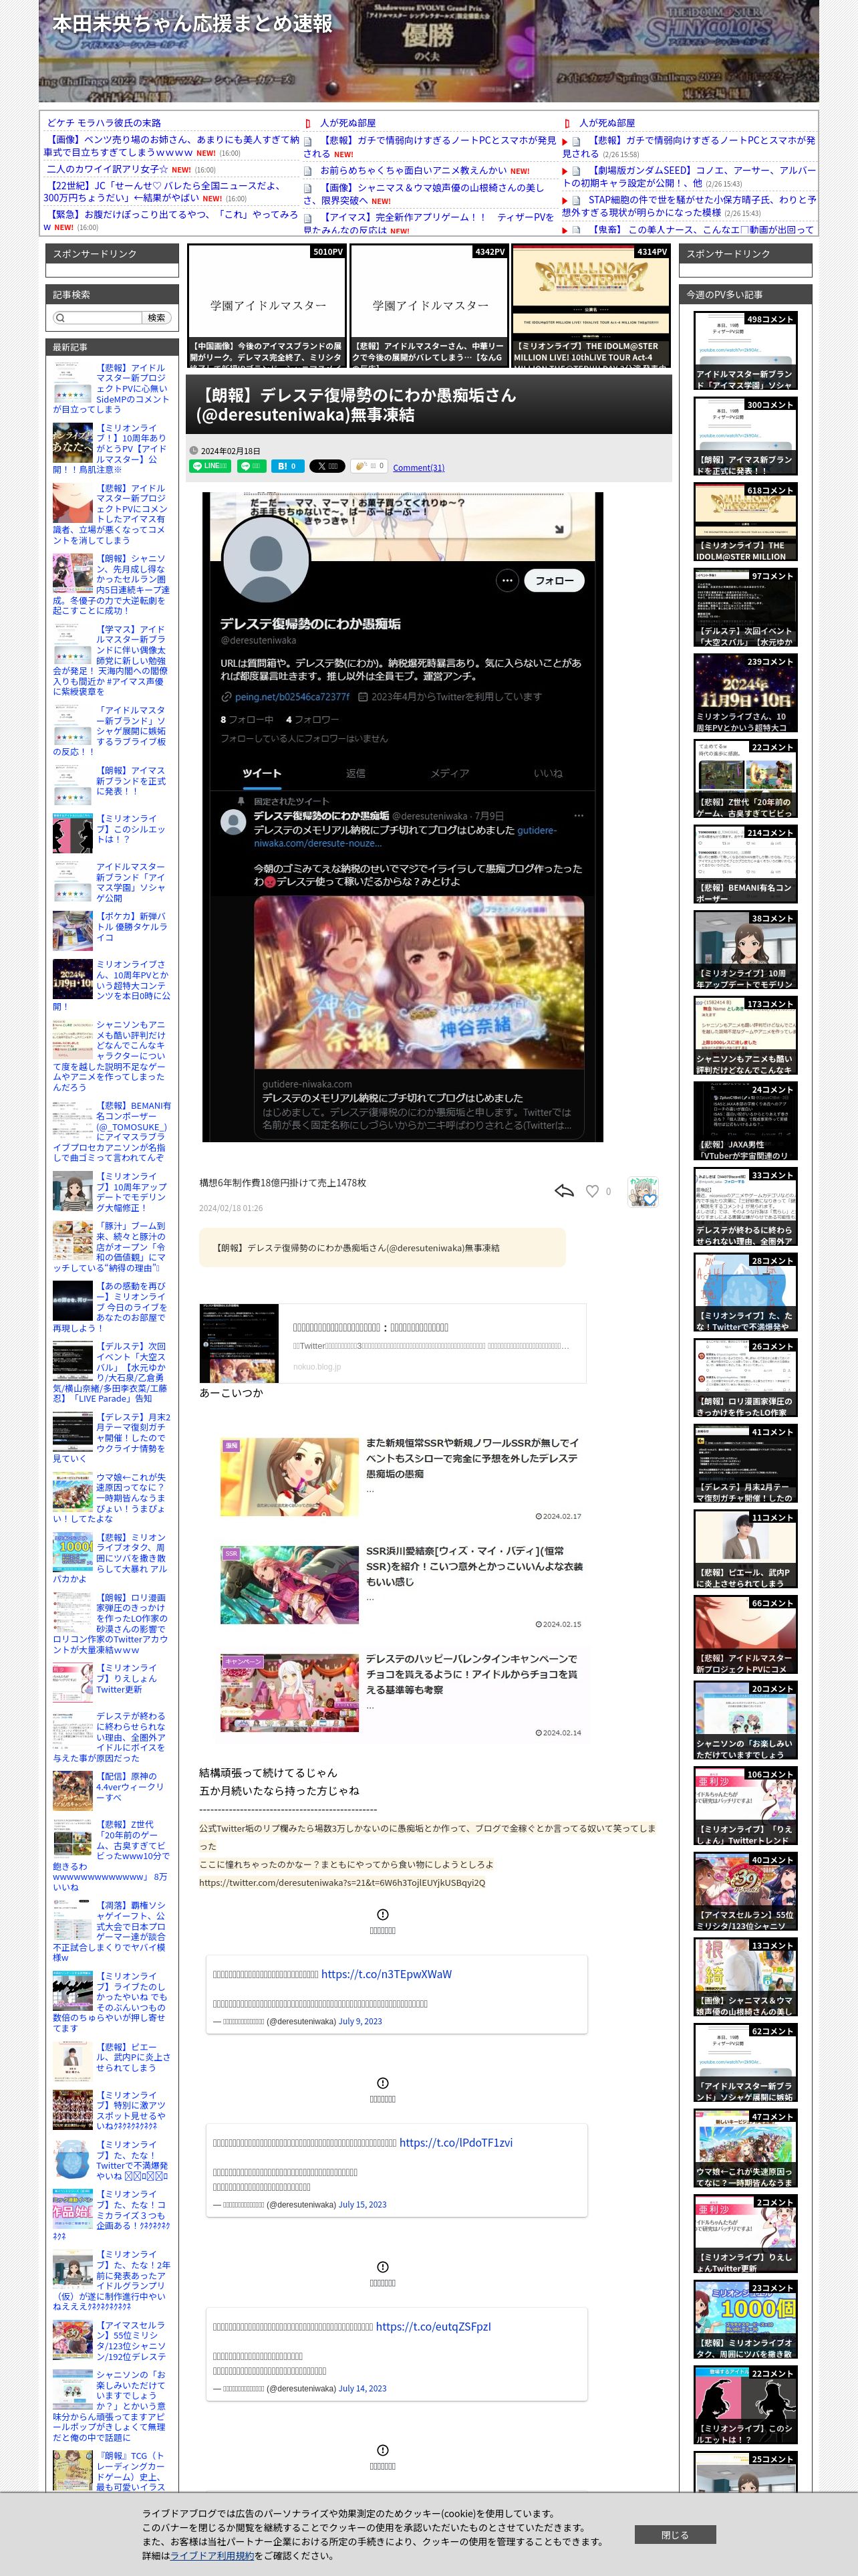Open ピケチ モラハラ彼氏の末路 blogroll heading

coord(104,122)
